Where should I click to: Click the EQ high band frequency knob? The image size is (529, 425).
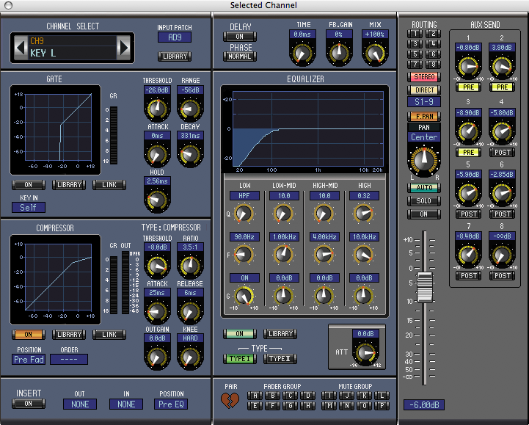tap(363, 255)
